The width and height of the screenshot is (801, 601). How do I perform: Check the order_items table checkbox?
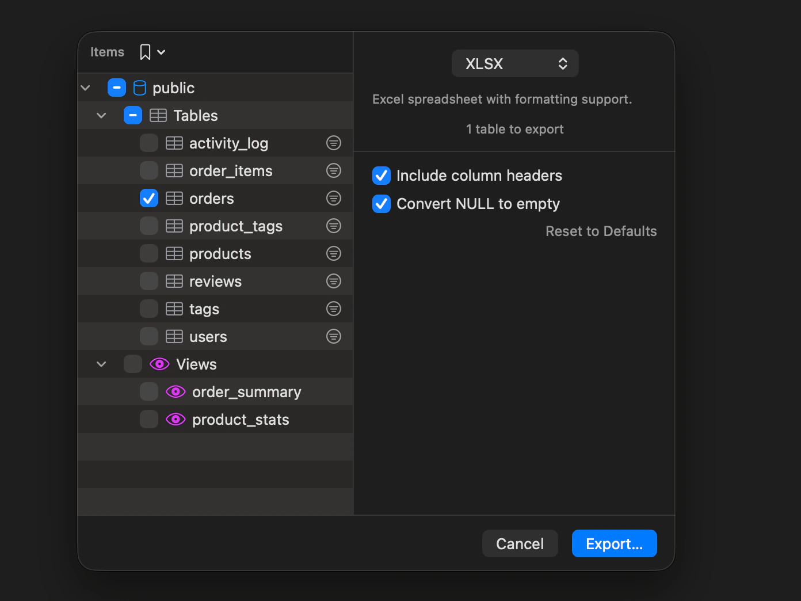149,170
